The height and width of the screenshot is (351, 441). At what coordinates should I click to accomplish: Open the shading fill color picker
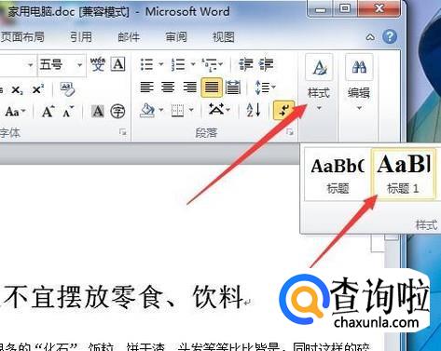(x=161, y=110)
